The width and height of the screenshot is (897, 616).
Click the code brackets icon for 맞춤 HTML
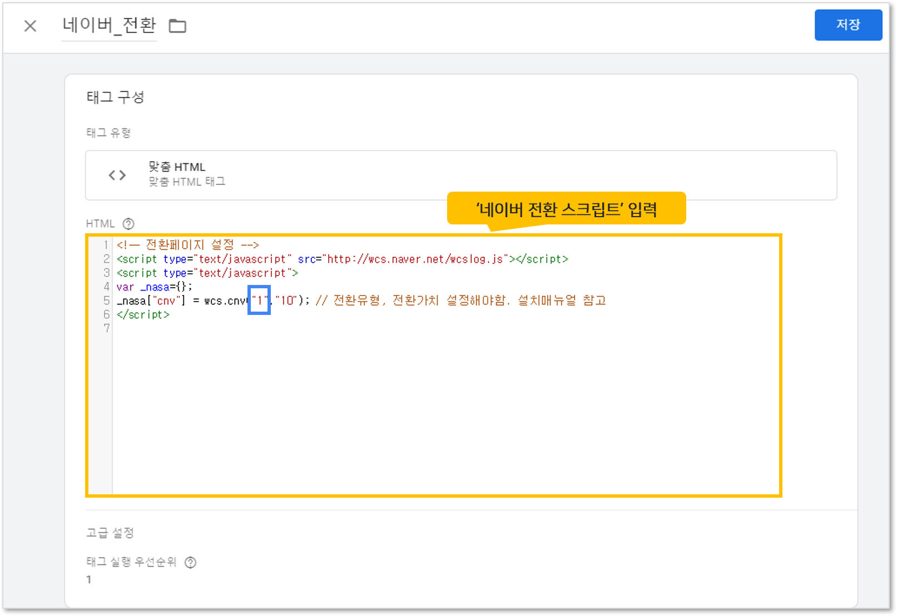coord(117,176)
